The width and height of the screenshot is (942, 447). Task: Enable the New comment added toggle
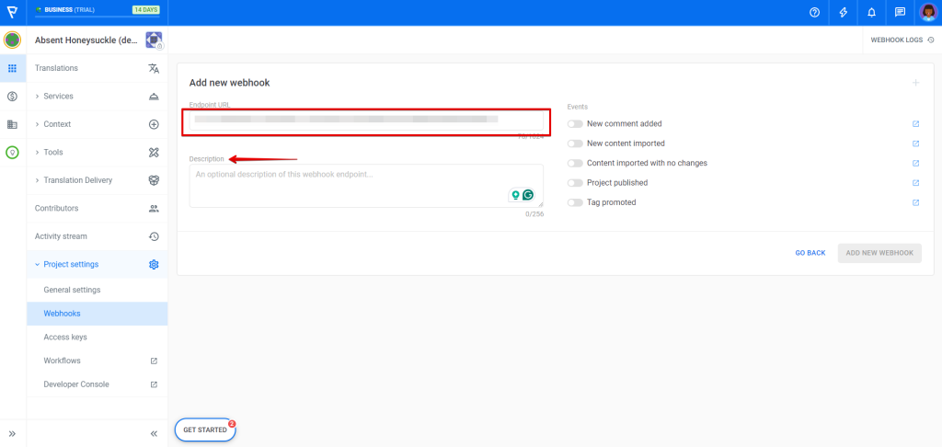(x=575, y=123)
